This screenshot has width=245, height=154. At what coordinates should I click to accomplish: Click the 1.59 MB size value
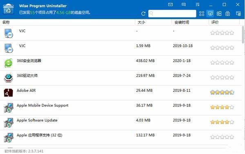tap(143, 46)
